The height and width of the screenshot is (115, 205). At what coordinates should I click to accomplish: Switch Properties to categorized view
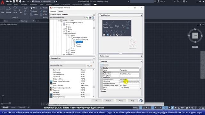pyautogui.click(x=101, y=65)
